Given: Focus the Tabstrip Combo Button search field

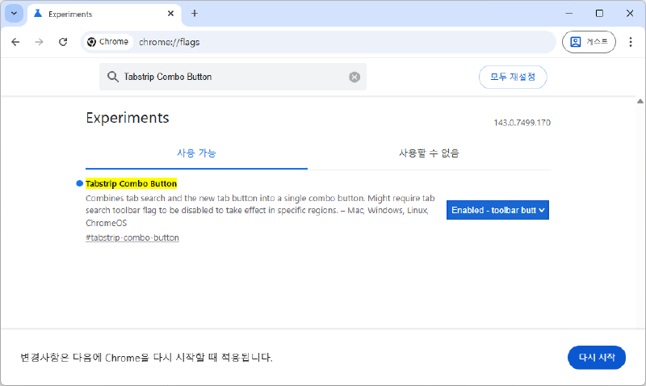Looking at the screenshot, I should 233,77.
